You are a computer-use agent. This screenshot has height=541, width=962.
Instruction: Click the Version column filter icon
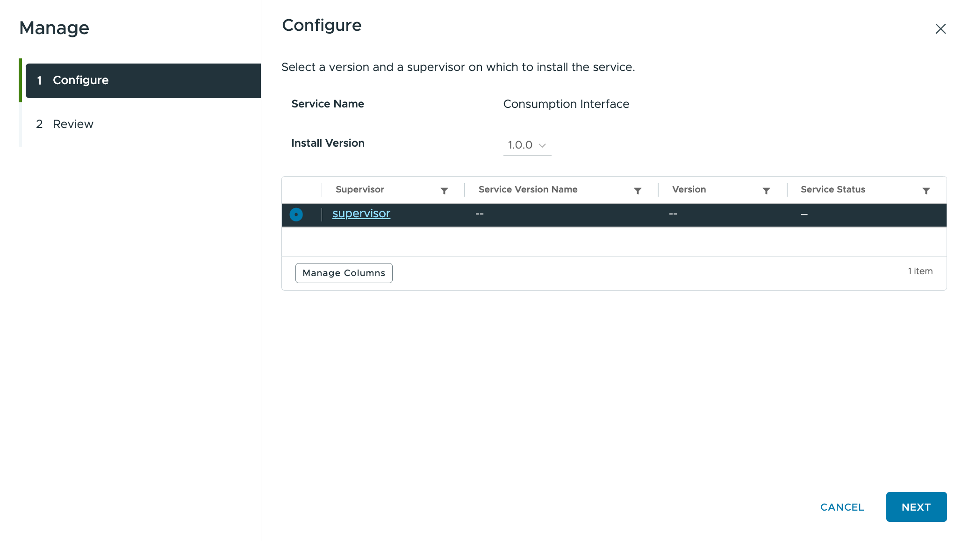point(766,190)
